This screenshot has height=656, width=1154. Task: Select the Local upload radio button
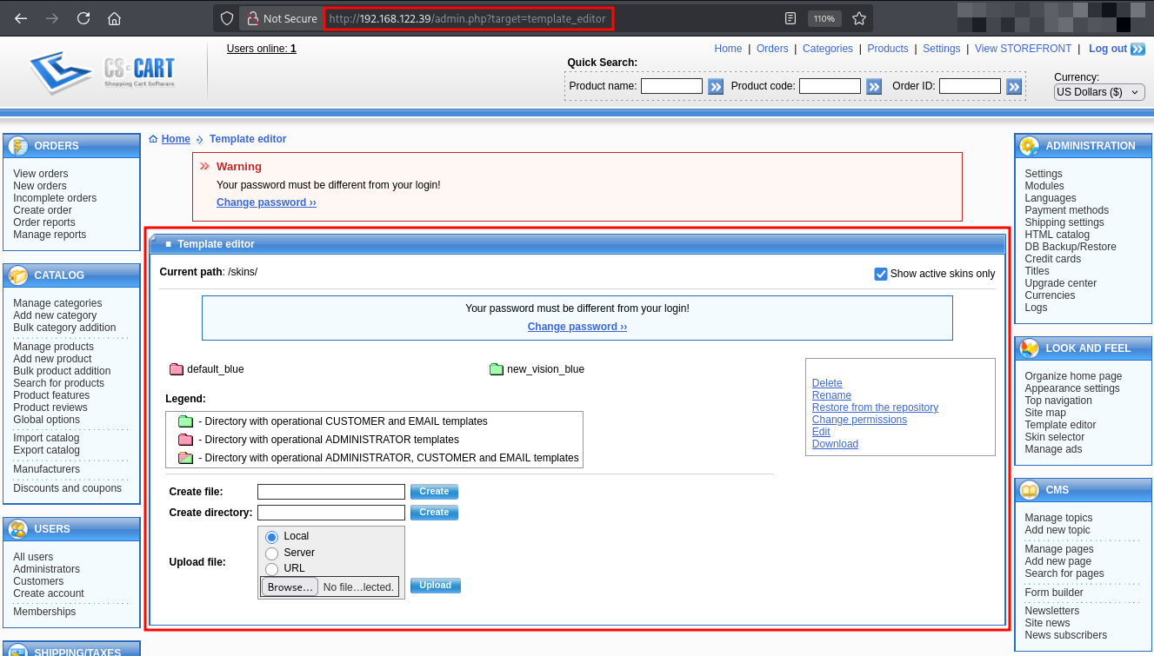[271, 537]
